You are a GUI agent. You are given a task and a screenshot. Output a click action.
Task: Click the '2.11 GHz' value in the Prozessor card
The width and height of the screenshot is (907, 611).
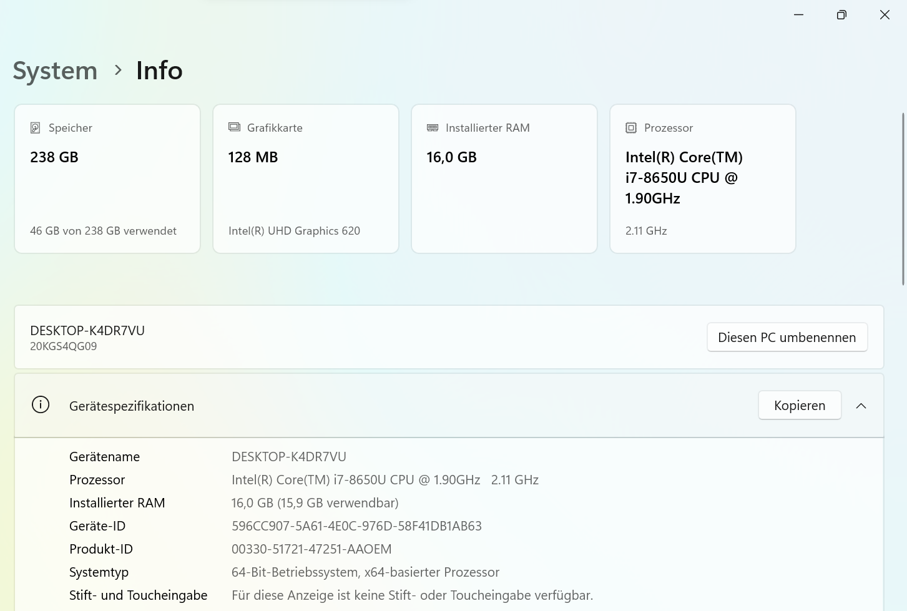click(646, 231)
